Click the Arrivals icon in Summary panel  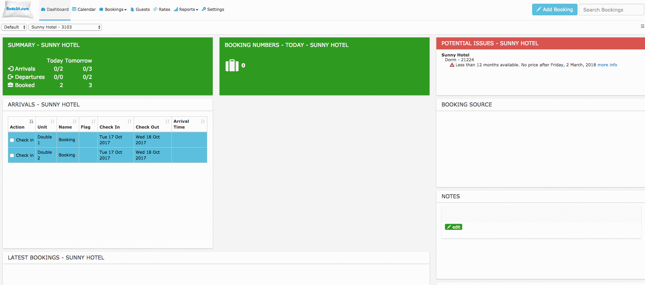(x=11, y=69)
